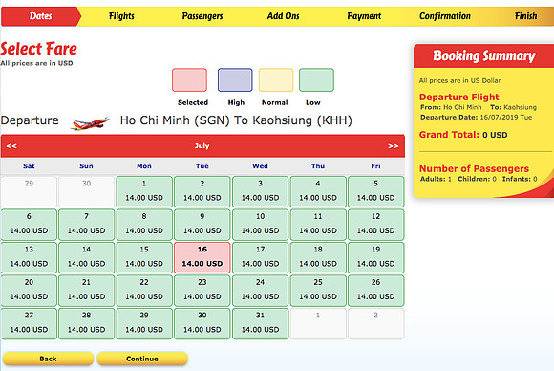Select July 13 fare cell
Screen dimensions: 554x371
pyautogui.click(x=29, y=257)
